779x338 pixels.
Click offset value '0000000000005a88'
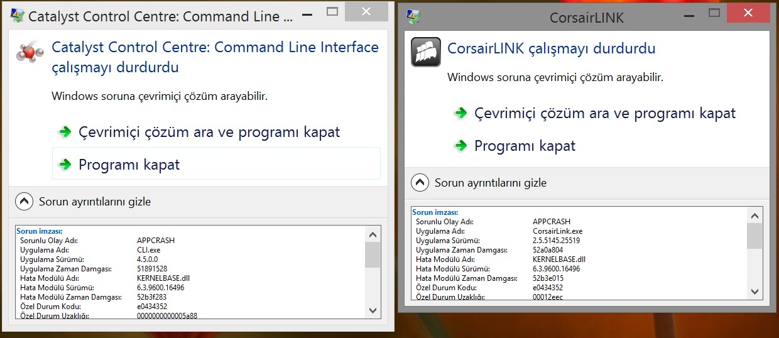[167, 315]
